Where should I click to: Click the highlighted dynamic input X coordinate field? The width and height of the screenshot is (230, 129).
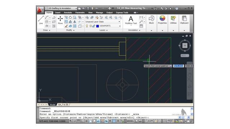(x=179, y=66)
